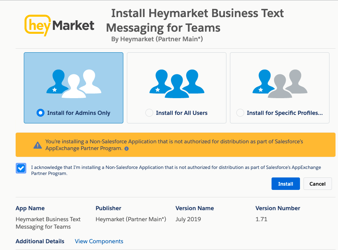Click the Install for Specific Profiles label

(x=285, y=113)
